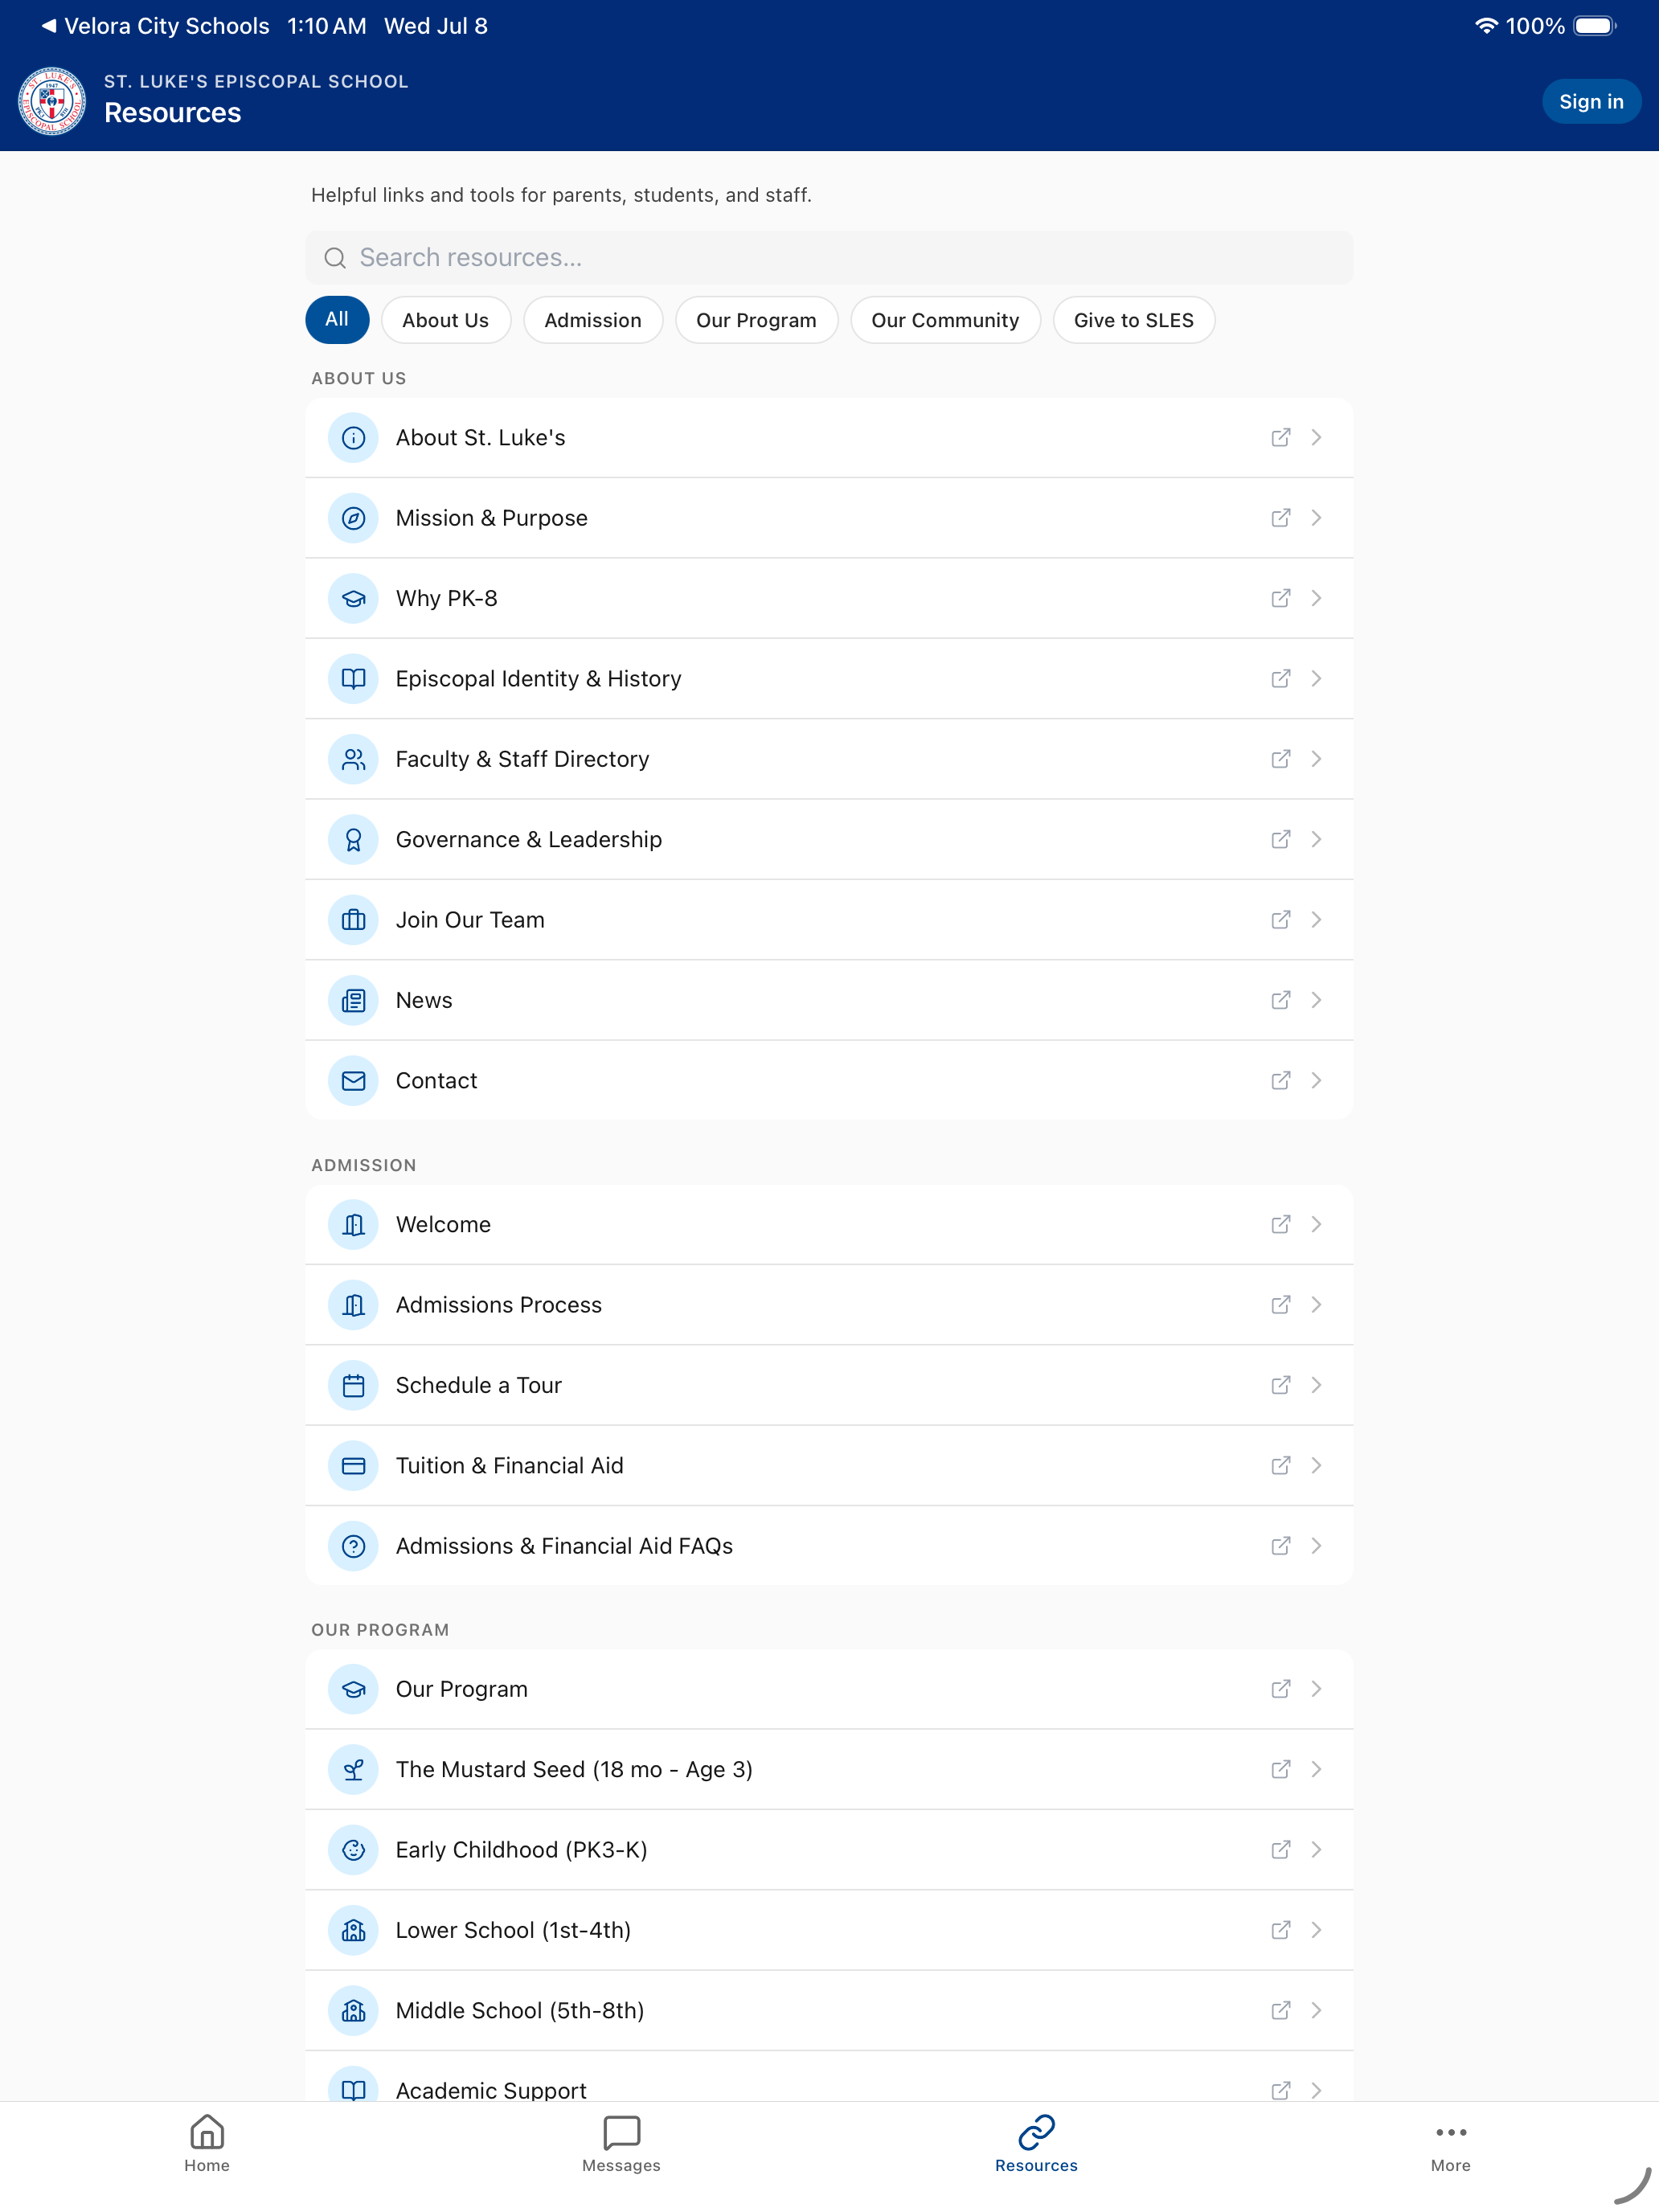Open The Mustard Seed (18 mo - Age 3)
Screen dimensions: 1659x2212
(829, 1770)
